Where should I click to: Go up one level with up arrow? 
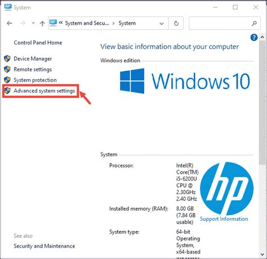[42, 24]
